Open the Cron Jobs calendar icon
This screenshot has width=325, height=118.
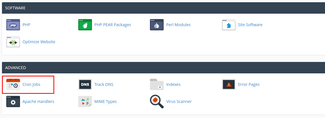click(x=13, y=84)
